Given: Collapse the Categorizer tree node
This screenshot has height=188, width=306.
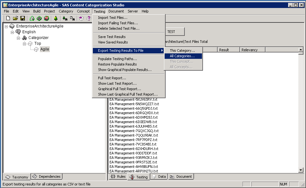Looking at the screenshot, I should [x=18, y=38].
